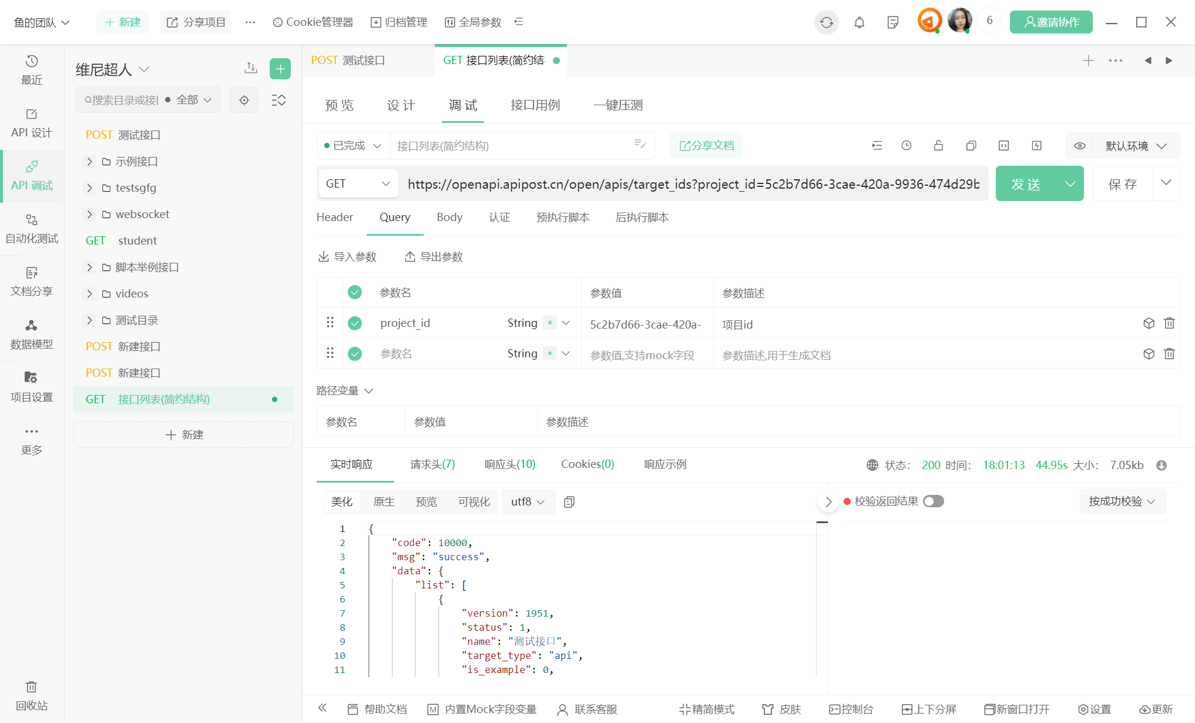Select GET student in API list
Image resolution: width=1195 pixels, height=723 pixels.
pos(183,240)
